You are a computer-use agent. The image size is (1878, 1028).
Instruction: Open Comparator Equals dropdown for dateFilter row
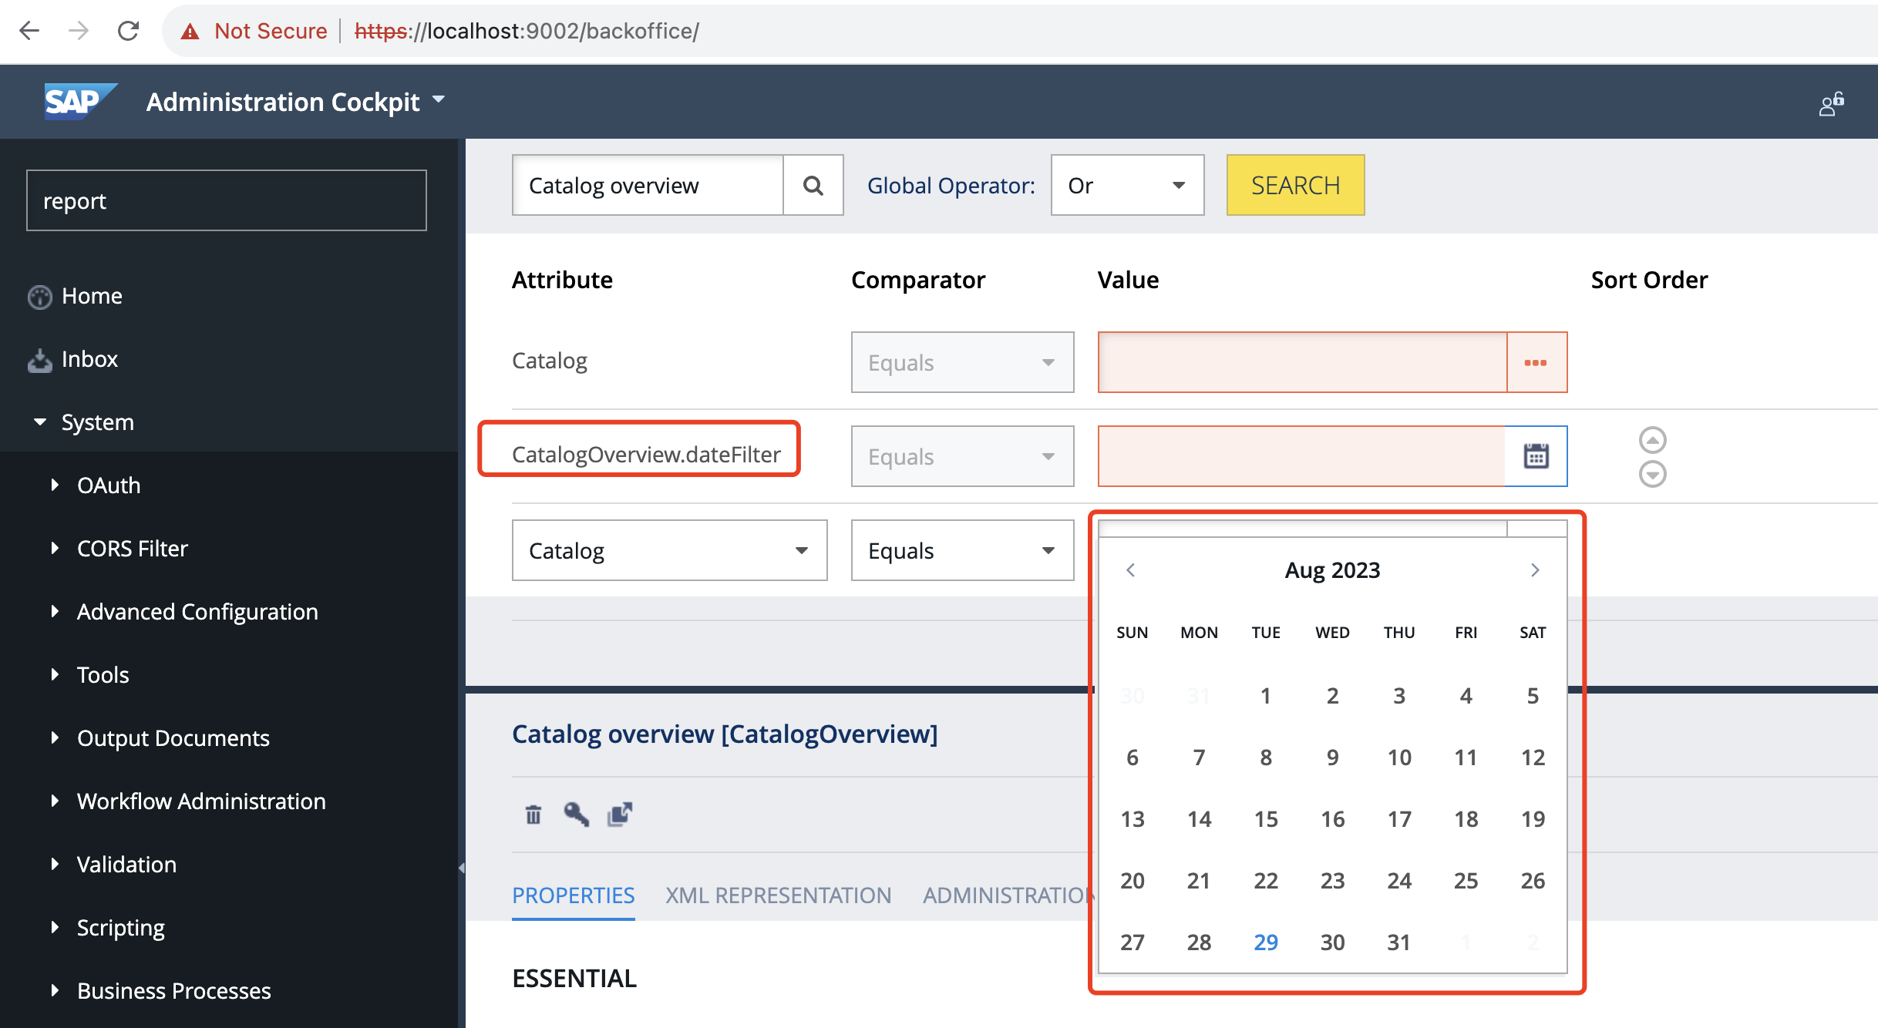[x=962, y=456]
